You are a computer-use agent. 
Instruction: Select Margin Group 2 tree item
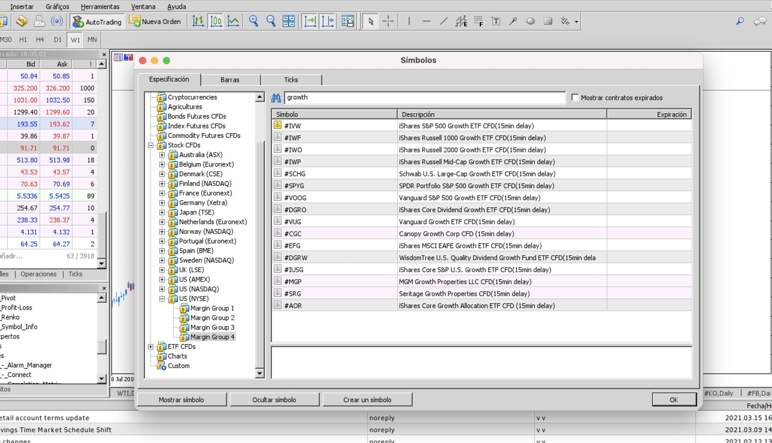click(x=212, y=318)
